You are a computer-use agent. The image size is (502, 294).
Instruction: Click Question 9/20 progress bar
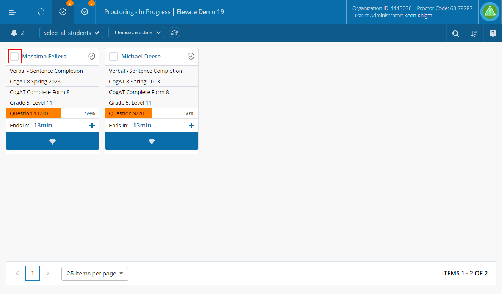click(128, 113)
